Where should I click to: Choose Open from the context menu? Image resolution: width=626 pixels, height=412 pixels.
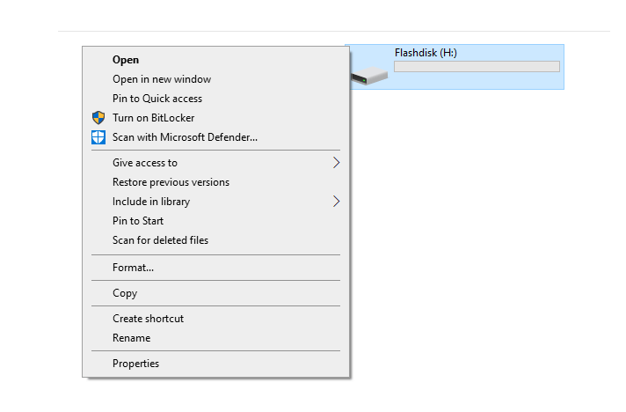(215, 60)
